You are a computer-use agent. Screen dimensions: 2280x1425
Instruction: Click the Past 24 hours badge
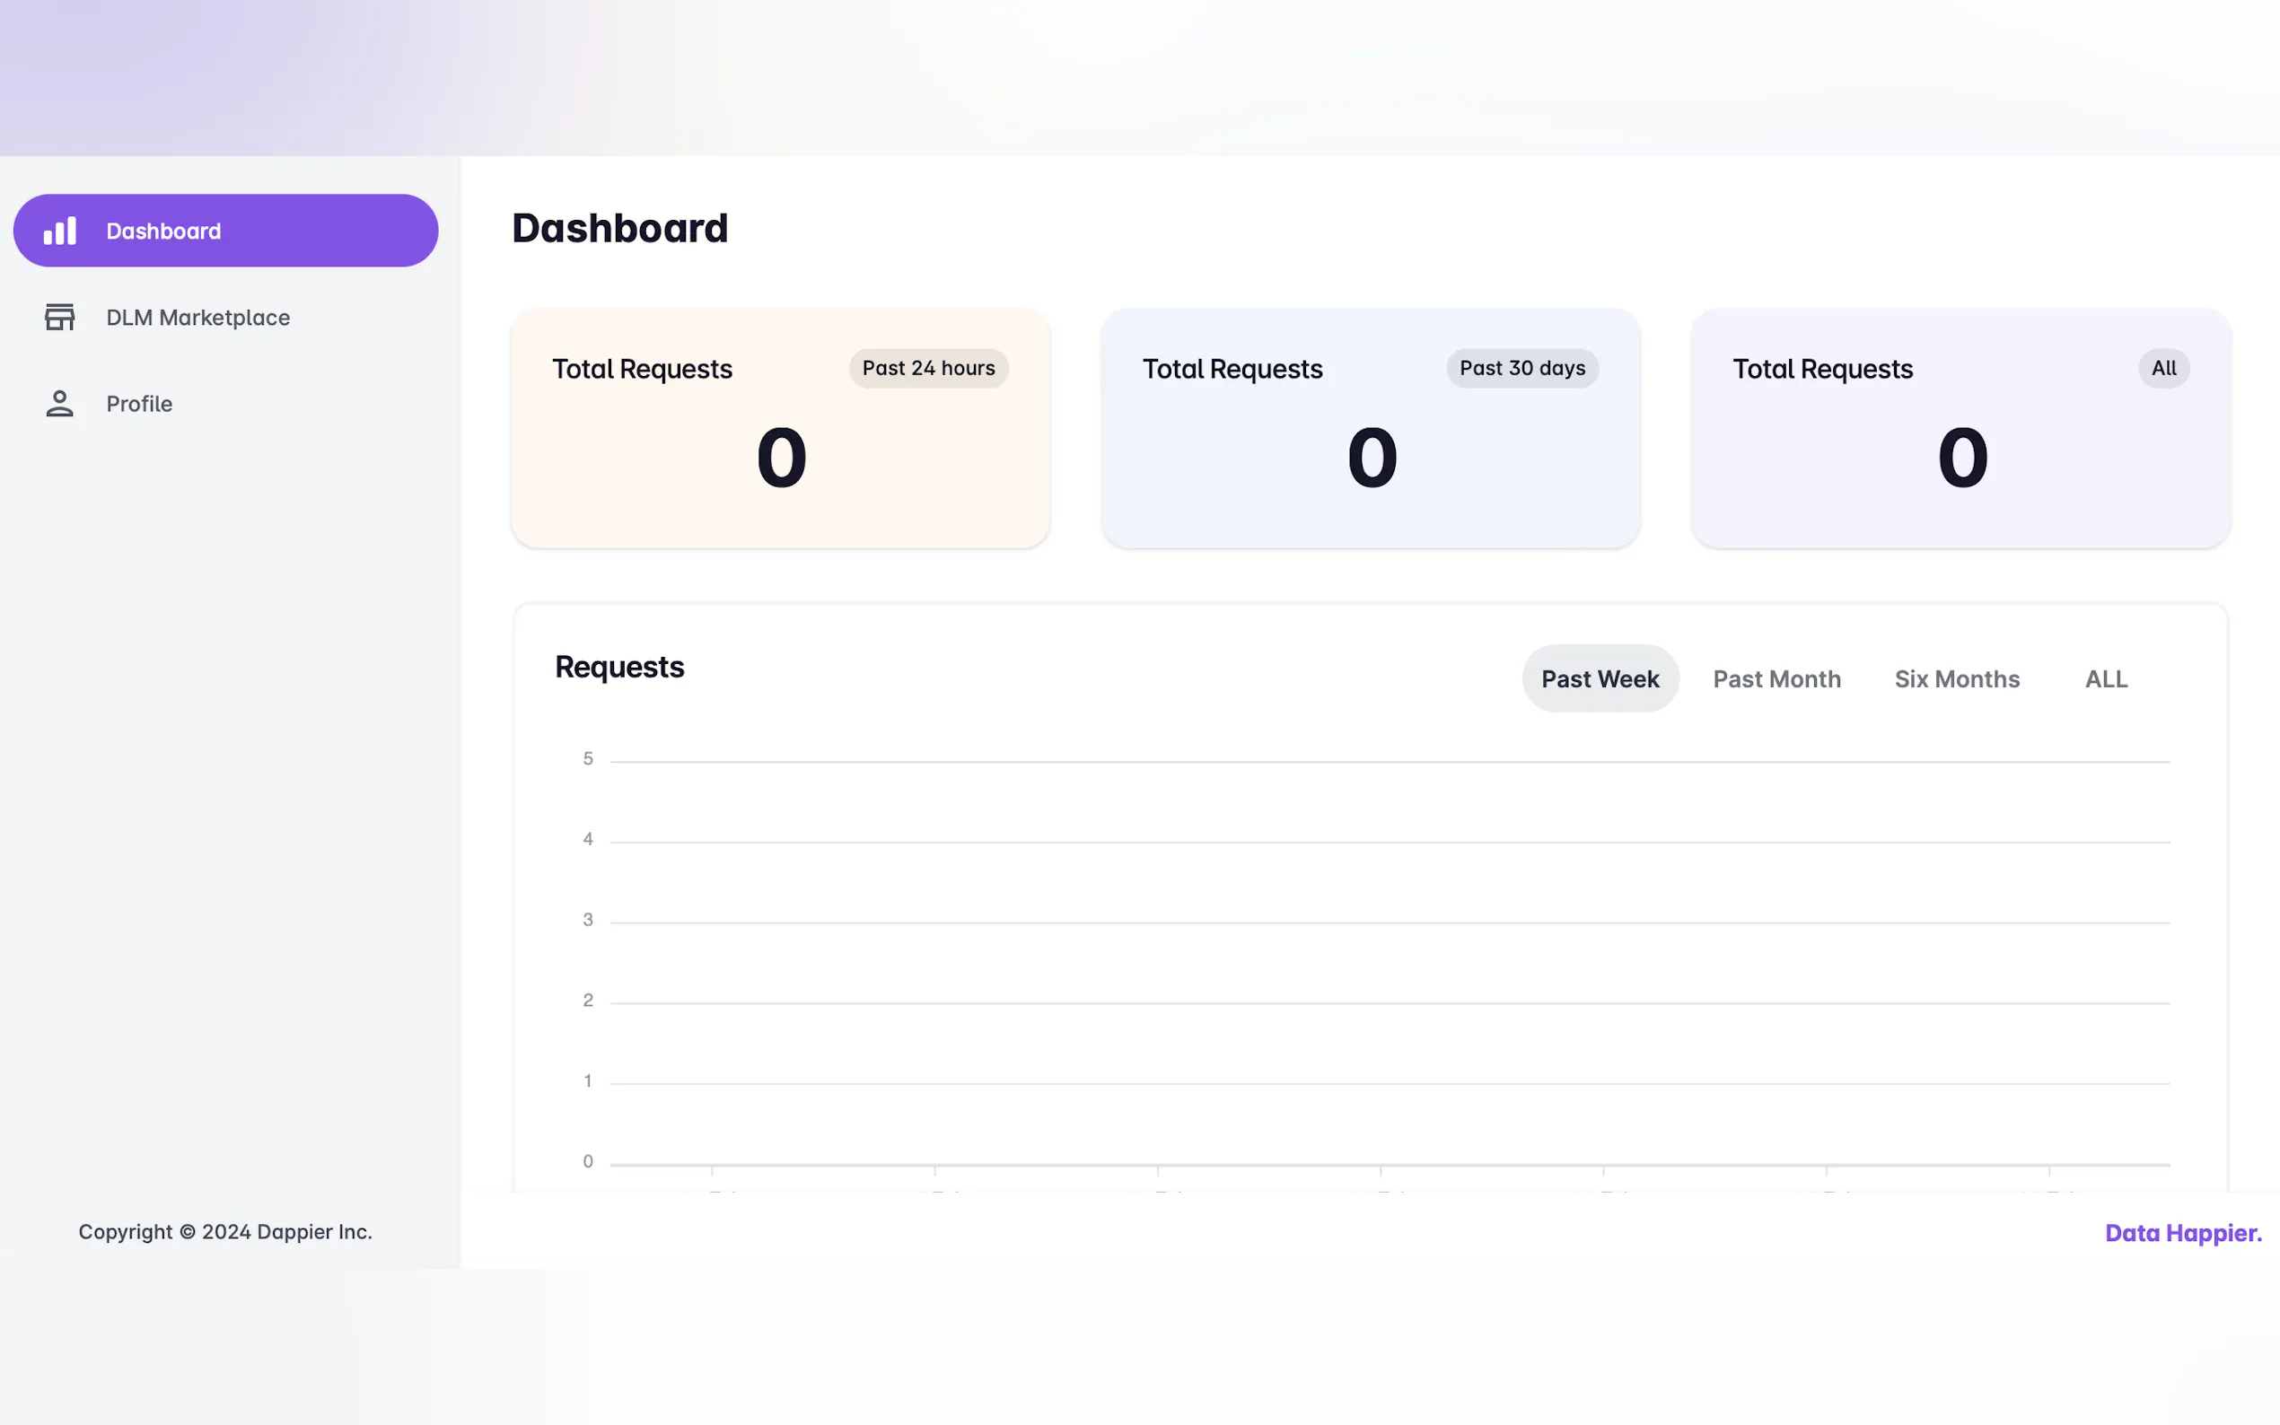tap(927, 369)
